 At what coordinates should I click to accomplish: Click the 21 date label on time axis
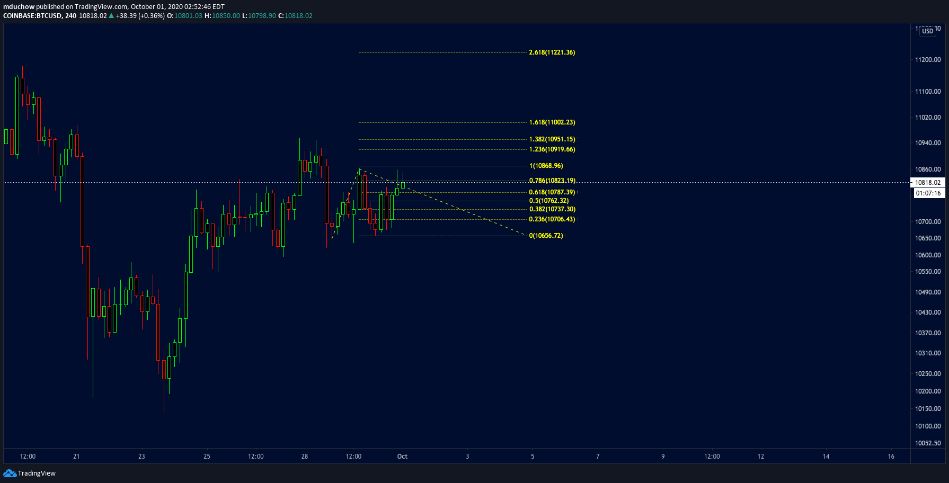[x=76, y=457]
